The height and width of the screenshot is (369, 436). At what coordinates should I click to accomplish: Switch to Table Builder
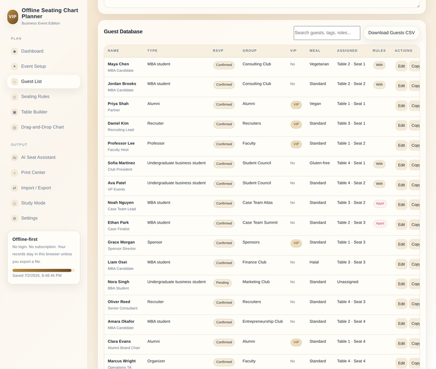coord(44,112)
